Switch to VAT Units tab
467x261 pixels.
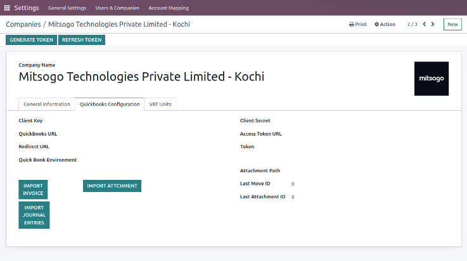click(160, 104)
